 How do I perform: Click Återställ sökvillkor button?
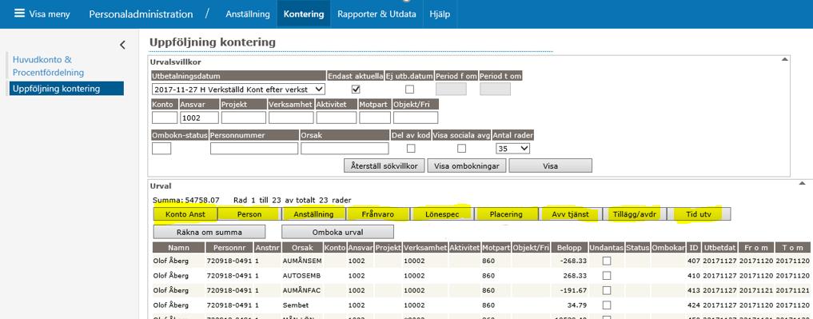click(x=385, y=166)
